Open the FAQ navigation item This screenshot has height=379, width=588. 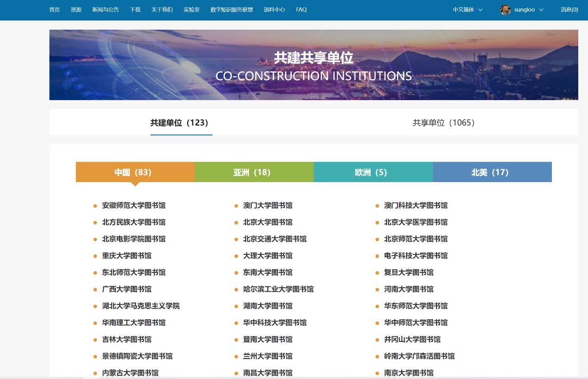[x=301, y=10]
